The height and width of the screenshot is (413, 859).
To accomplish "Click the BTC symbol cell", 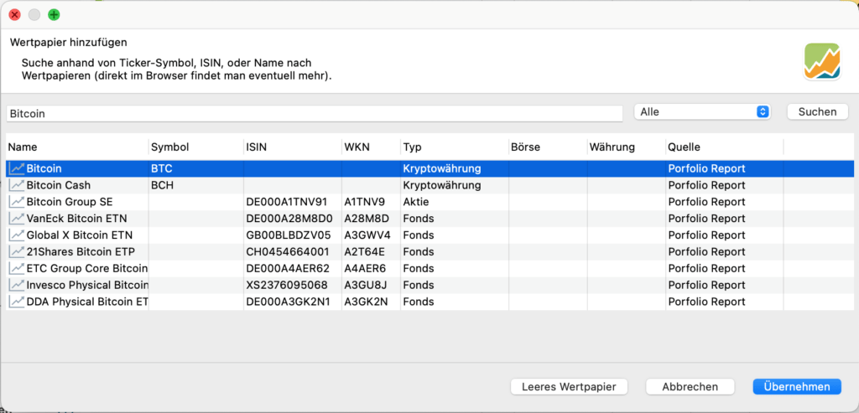I will 162,169.
